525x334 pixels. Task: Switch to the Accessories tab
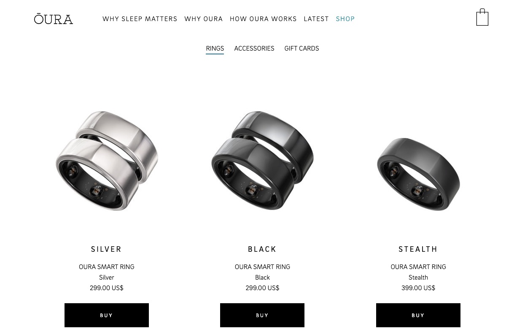(x=254, y=48)
